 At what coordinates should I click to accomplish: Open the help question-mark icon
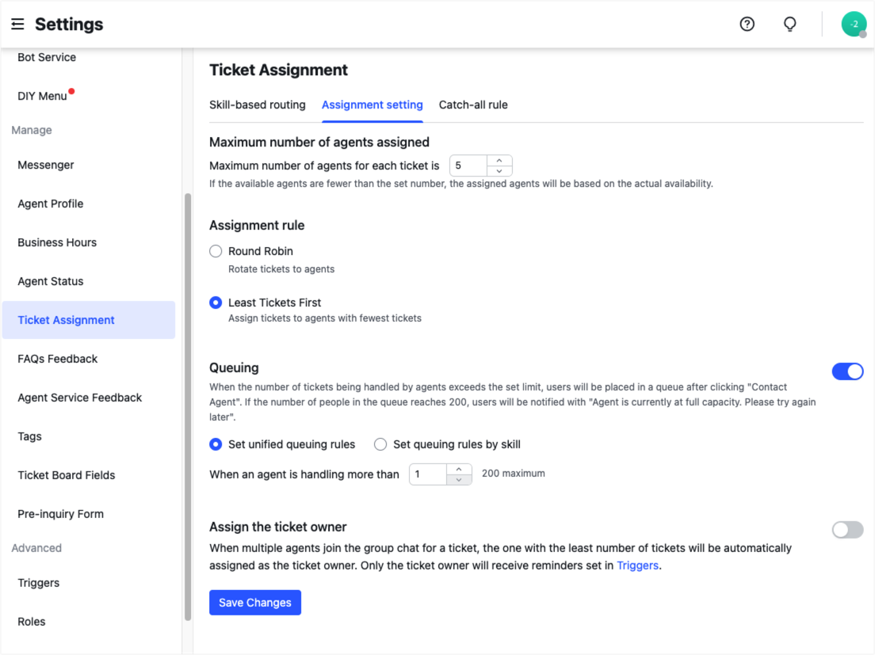point(747,24)
